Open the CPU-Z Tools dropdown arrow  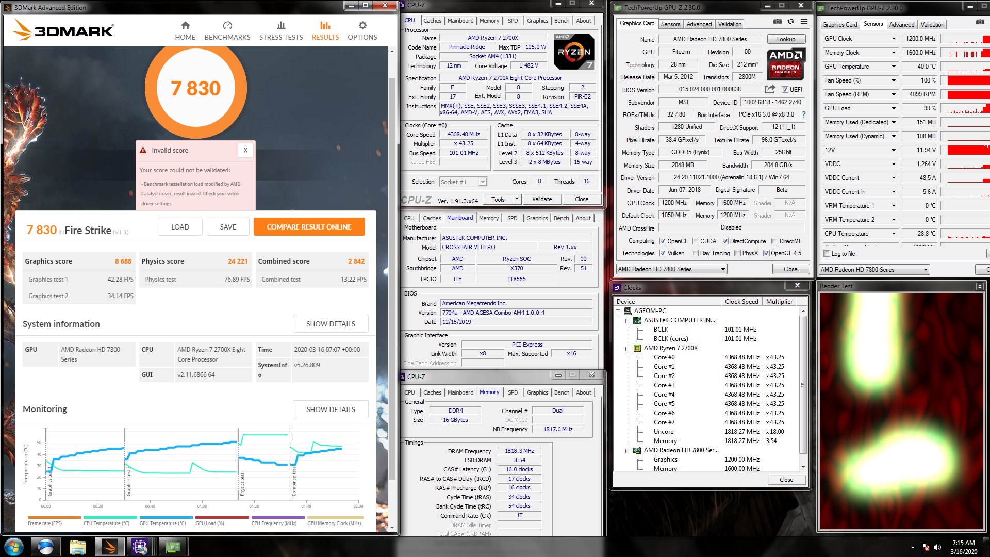click(517, 199)
